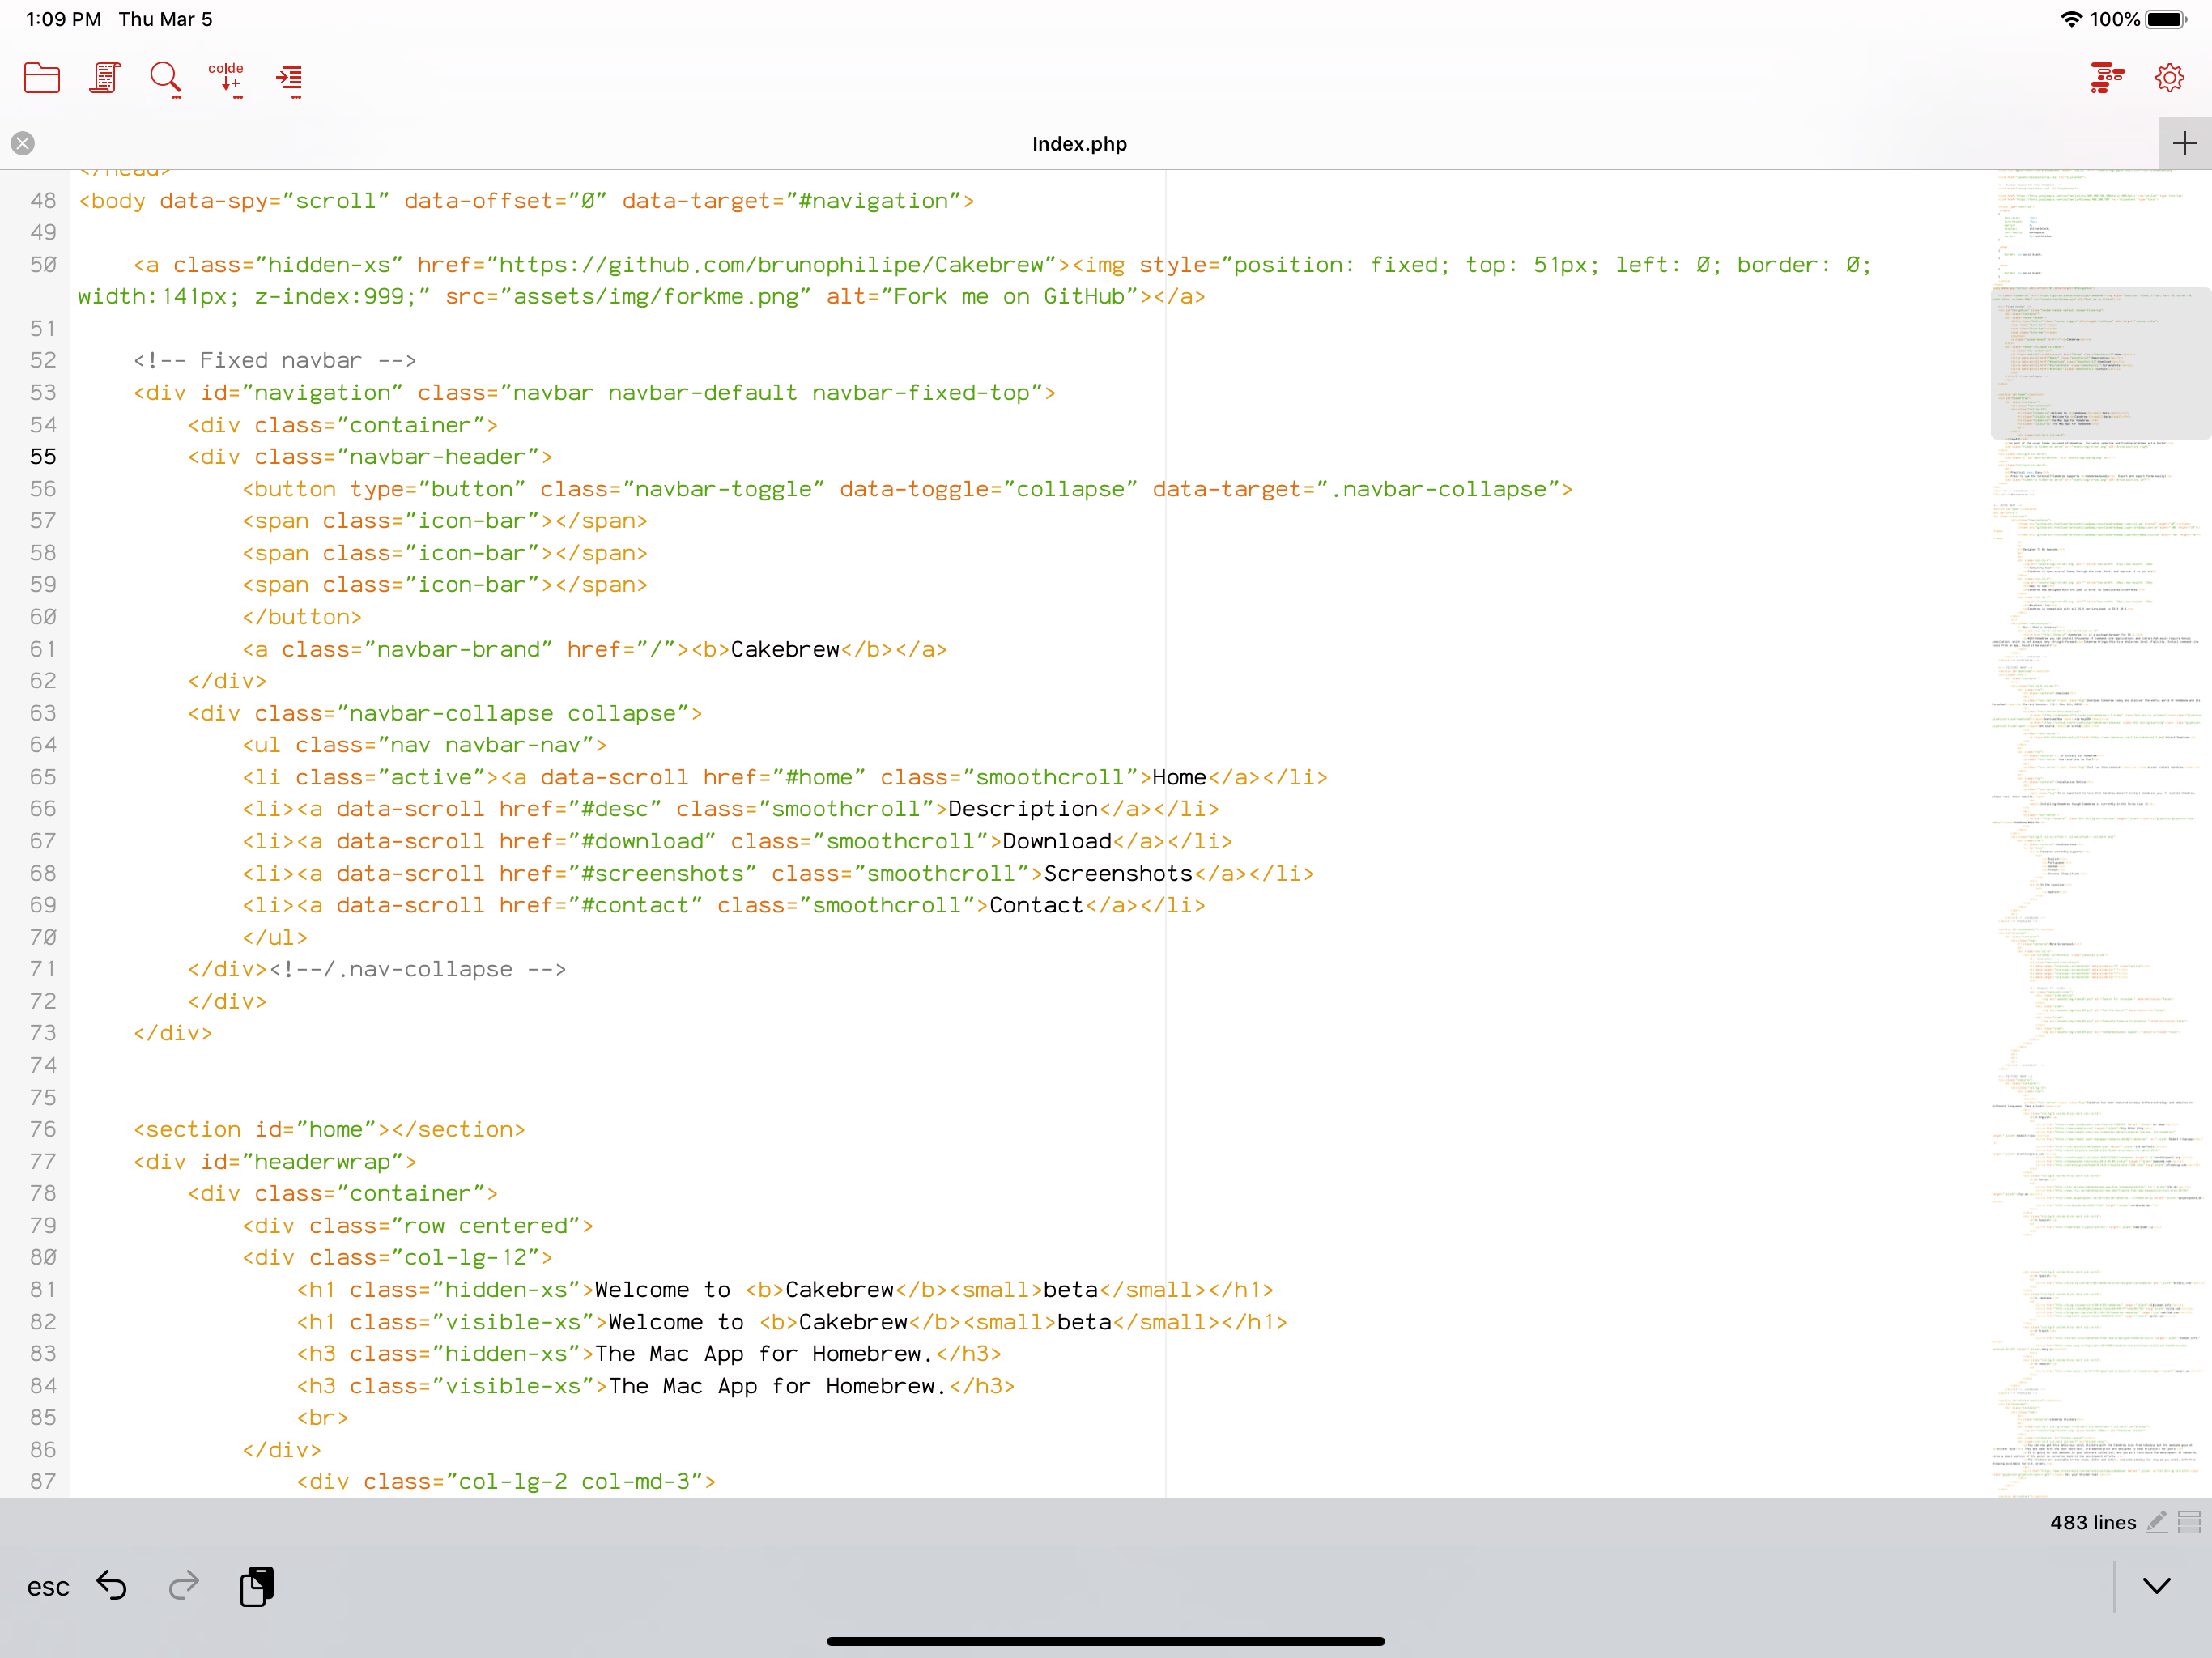Redo the last edit
This screenshot has height=1658, width=2212.
(184, 1585)
